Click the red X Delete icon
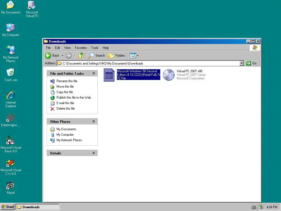Screen dimensions: 281x211 (x=52, y=109)
